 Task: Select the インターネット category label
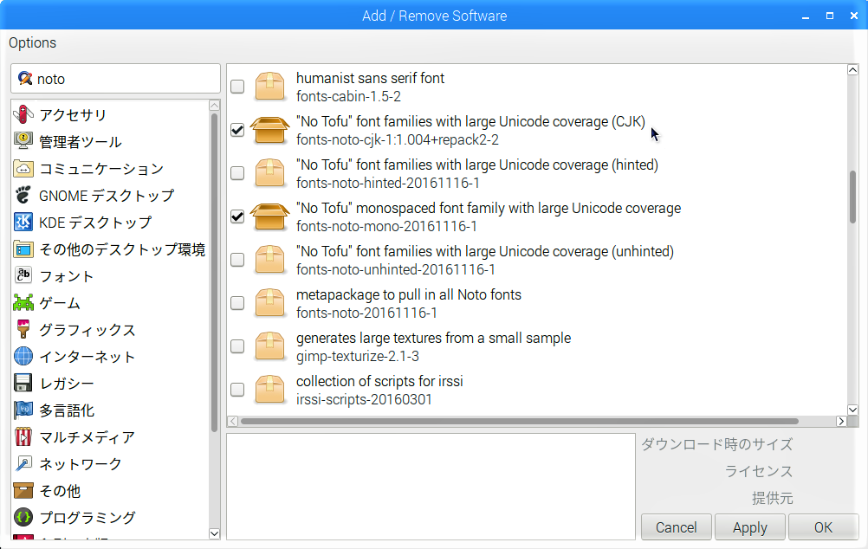click(87, 357)
